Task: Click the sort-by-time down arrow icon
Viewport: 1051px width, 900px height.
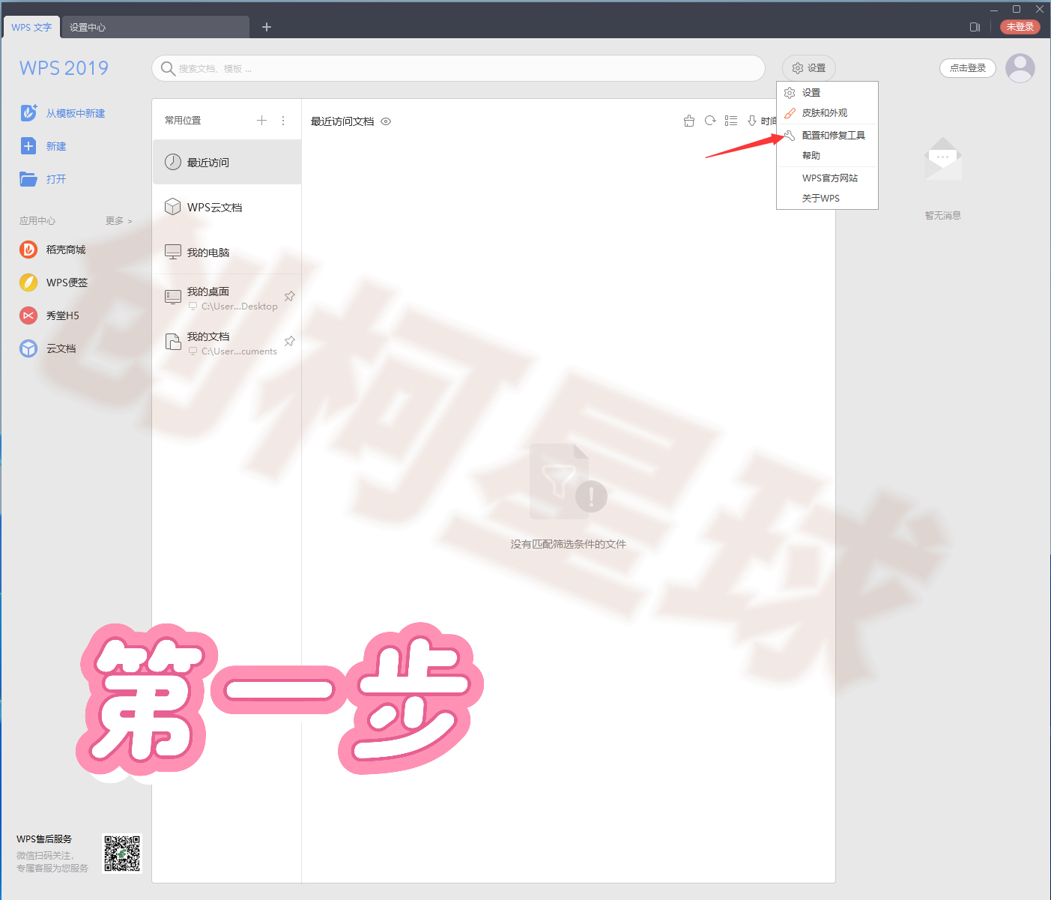Action: 752,121
